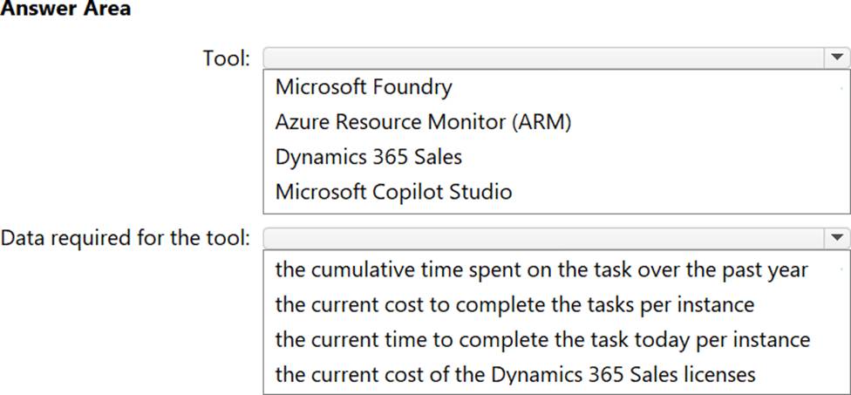Pick current time to complete task today

542,339
